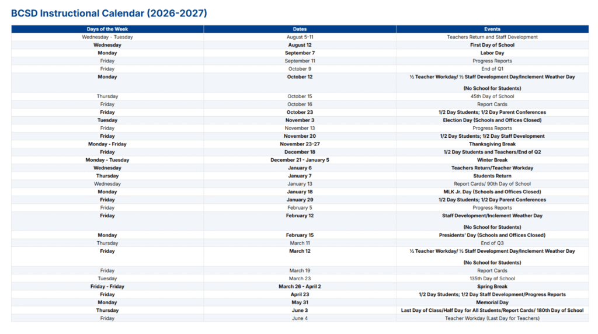The width and height of the screenshot is (598, 334).
Task: Click 'Teachers Return/Teacher Workday' event
Action: pos(492,168)
